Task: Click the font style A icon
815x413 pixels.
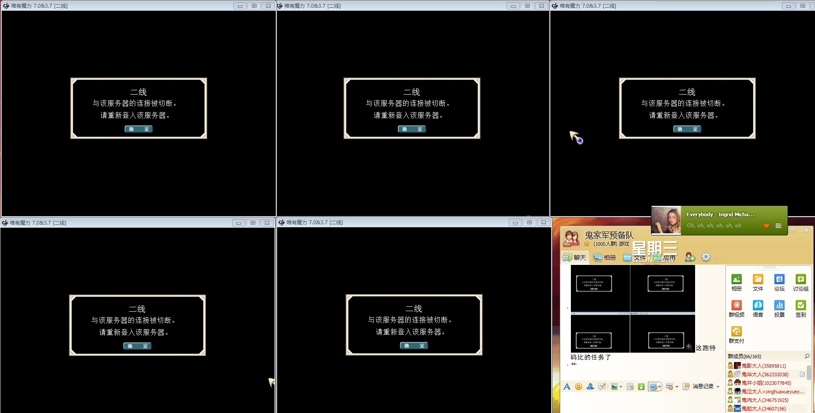Action: click(x=567, y=386)
